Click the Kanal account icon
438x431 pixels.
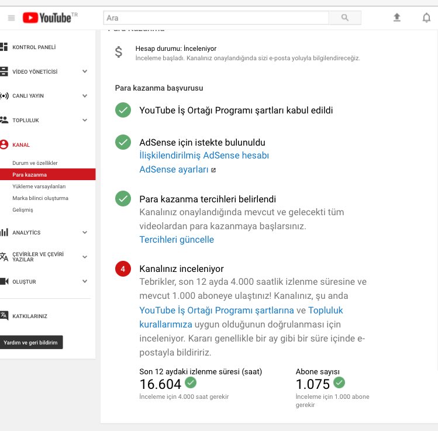pyautogui.click(x=4, y=144)
